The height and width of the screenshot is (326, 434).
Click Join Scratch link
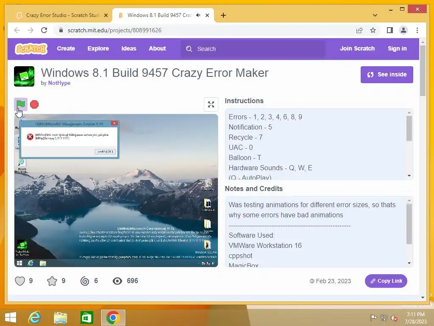(x=357, y=48)
